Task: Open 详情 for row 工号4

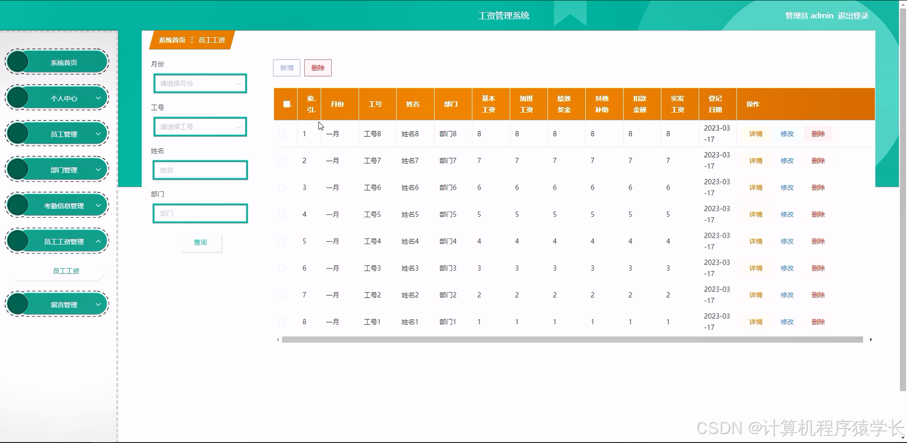Action: [756, 241]
